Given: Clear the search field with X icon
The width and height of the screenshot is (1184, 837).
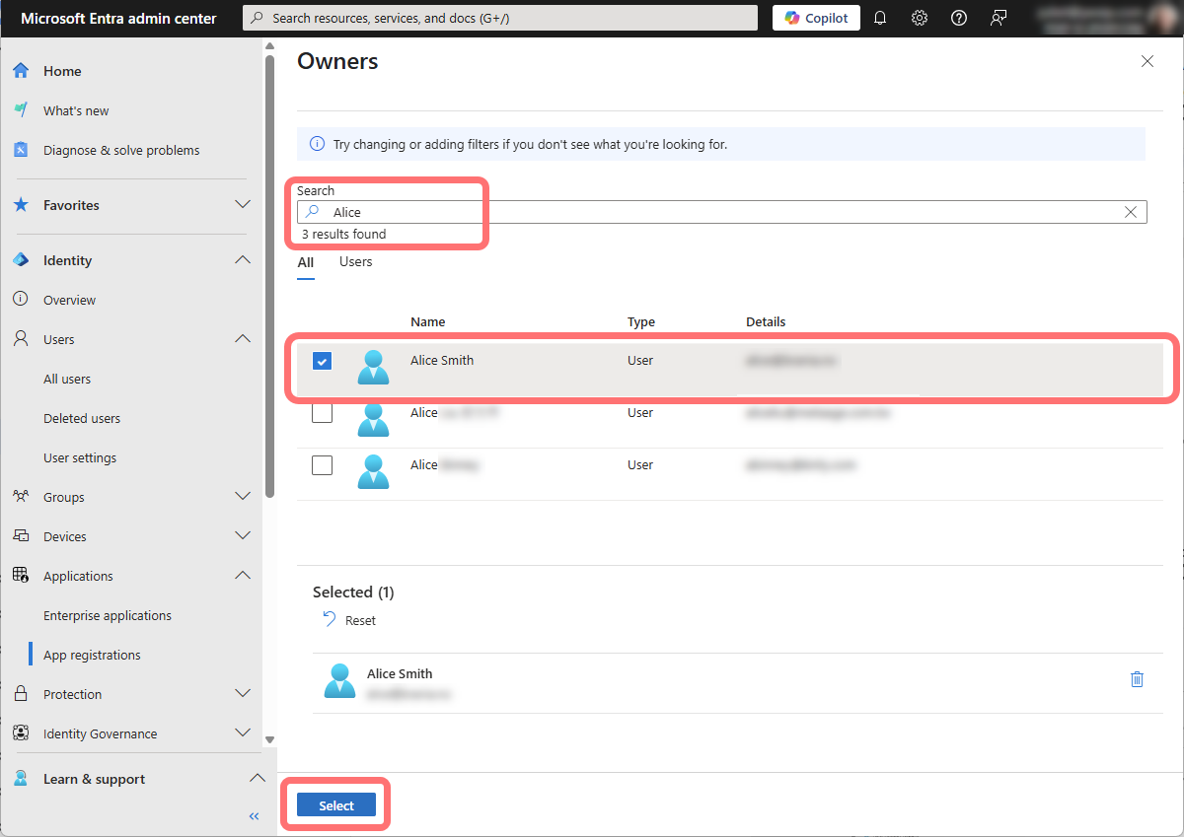Looking at the screenshot, I should point(1131,212).
